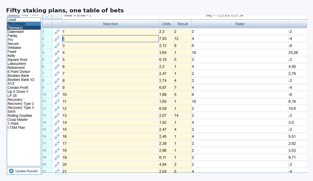The width and height of the screenshot is (313, 181).
Task: Edit row 8 using the pencil icon
Action: [x=57, y=81]
